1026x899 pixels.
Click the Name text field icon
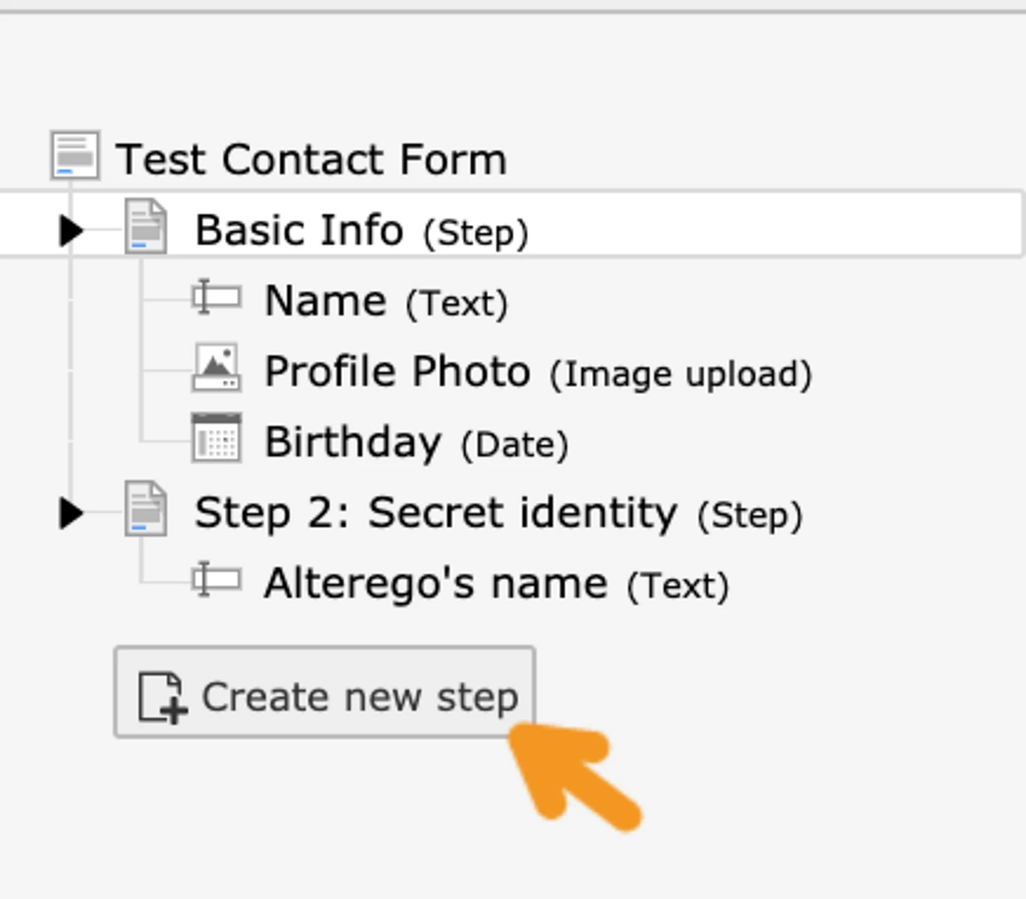tap(215, 299)
